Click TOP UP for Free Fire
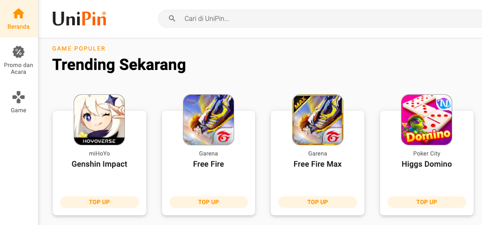 click(x=208, y=202)
